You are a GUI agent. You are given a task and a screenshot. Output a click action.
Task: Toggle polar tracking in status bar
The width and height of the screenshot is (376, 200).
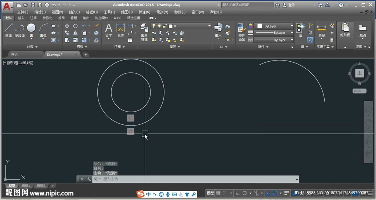[x=245, y=193]
